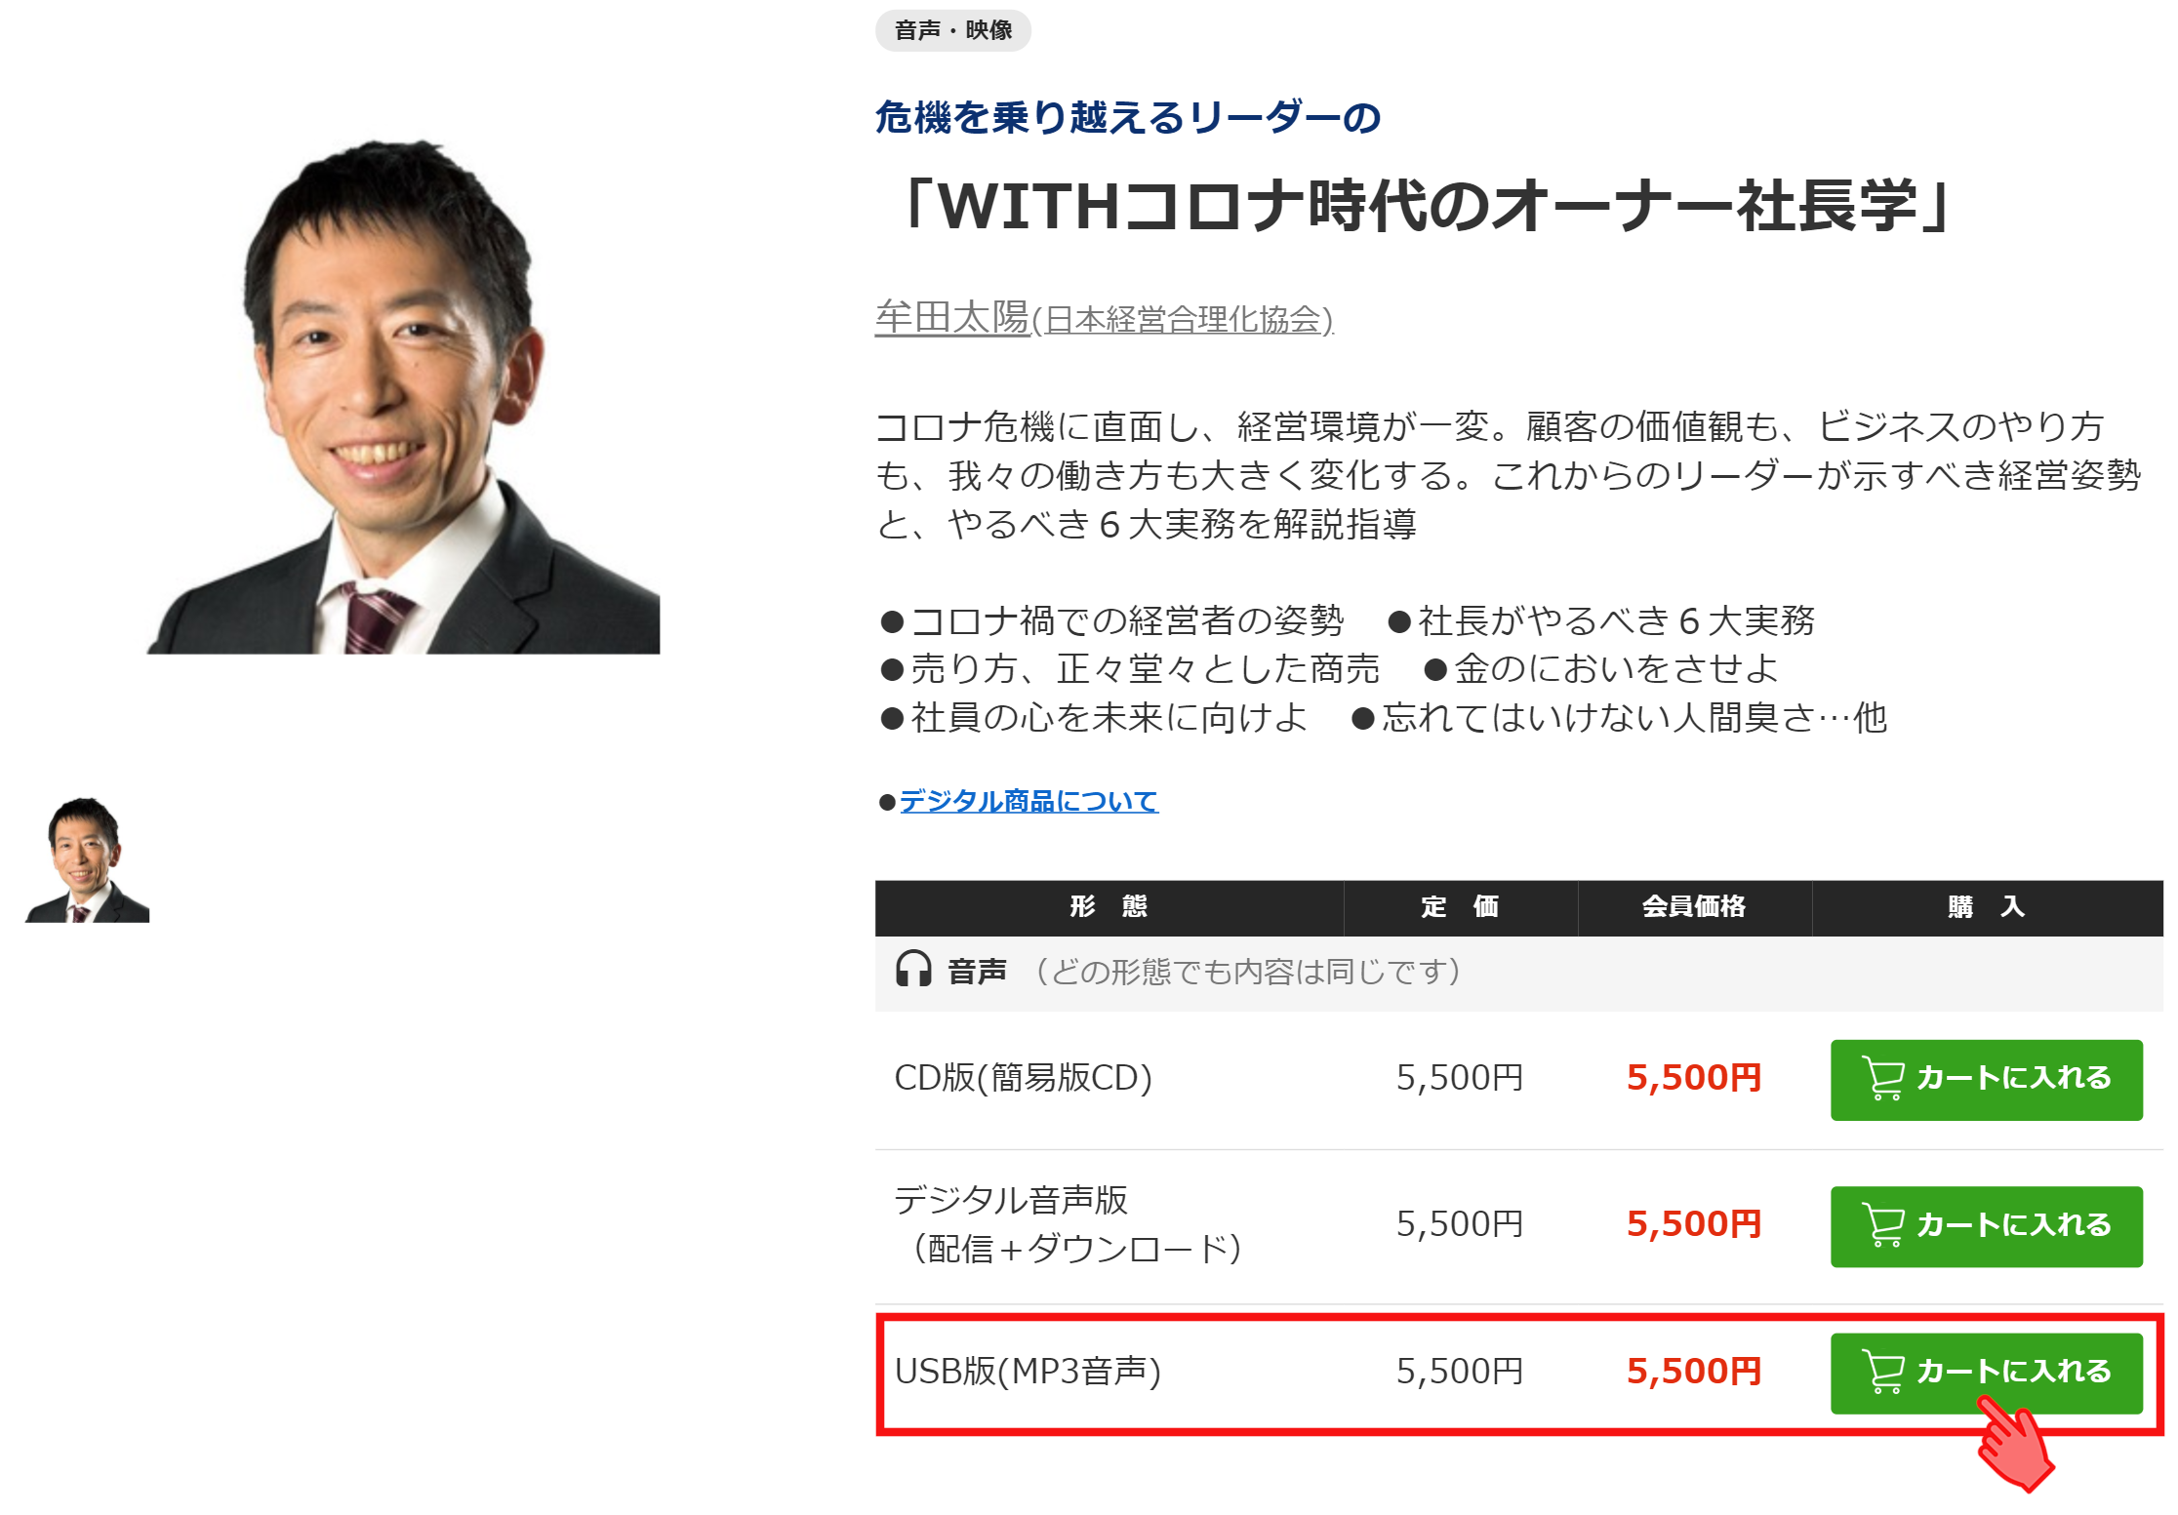Click the CD版(簡易版CD) format label
The height and width of the screenshot is (1515, 2178).
tap(1023, 1078)
